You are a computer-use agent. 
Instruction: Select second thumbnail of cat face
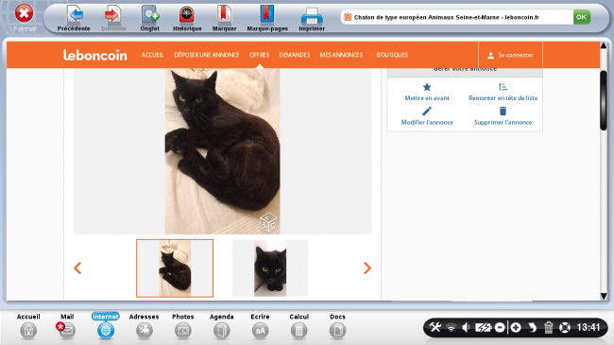(x=270, y=268)
